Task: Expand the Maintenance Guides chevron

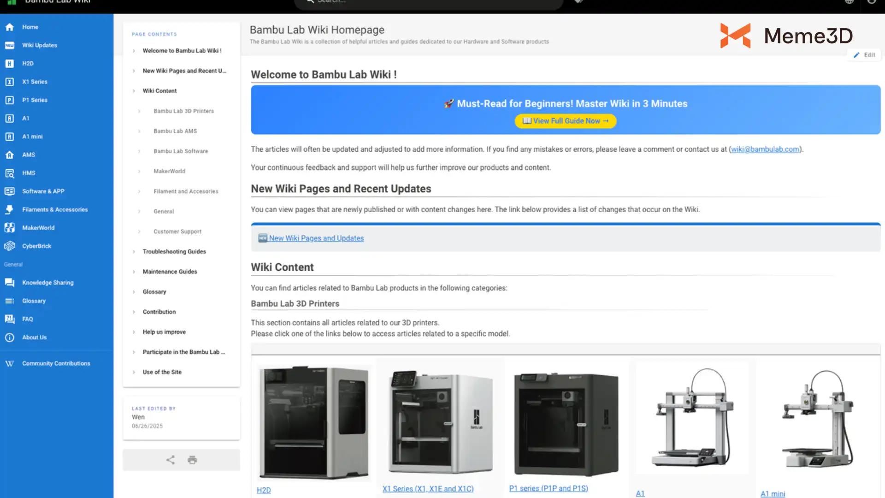Action: 134,272
